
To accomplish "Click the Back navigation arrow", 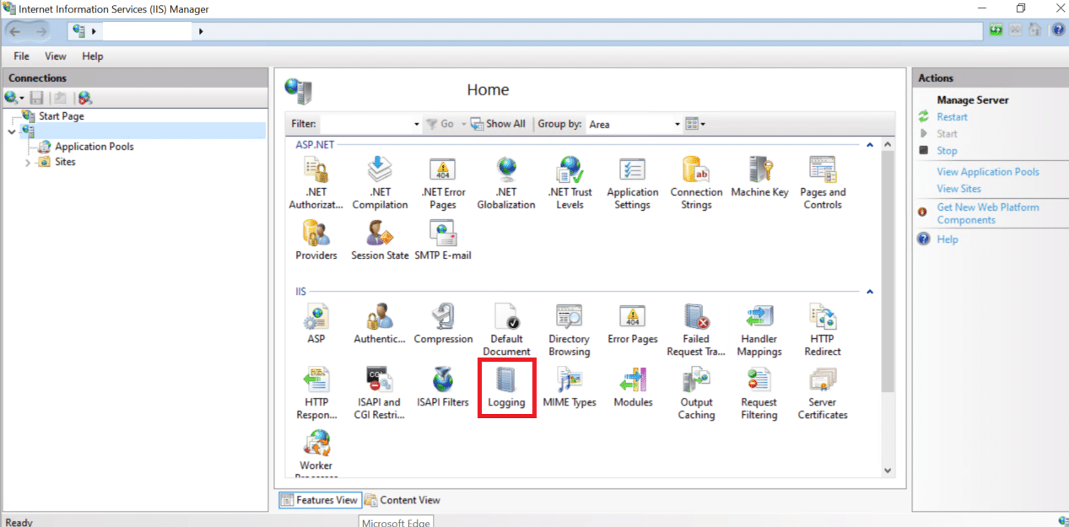I will (x=16, y=31).
